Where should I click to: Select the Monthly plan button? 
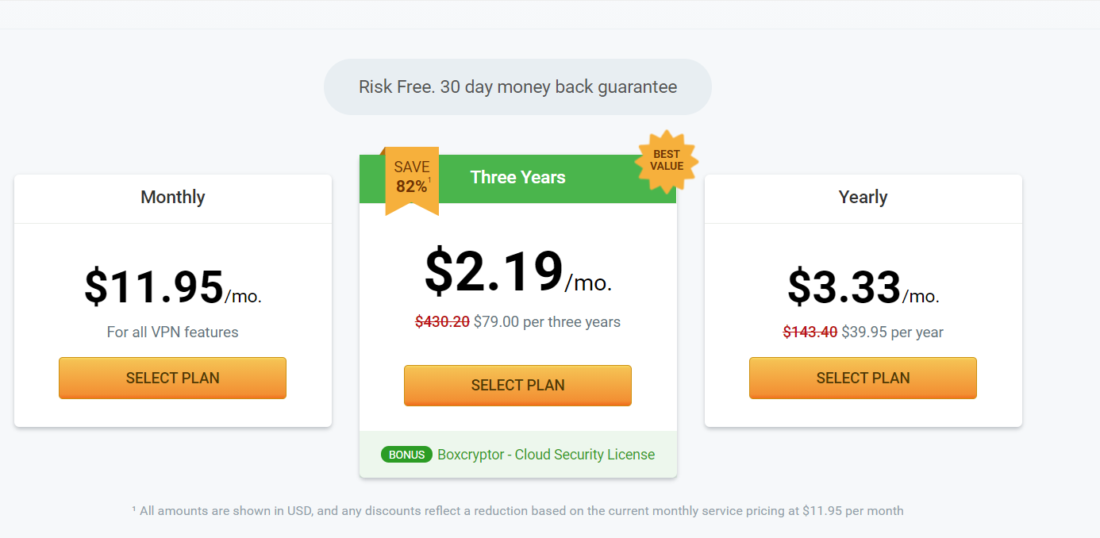[x=172, y=378]
